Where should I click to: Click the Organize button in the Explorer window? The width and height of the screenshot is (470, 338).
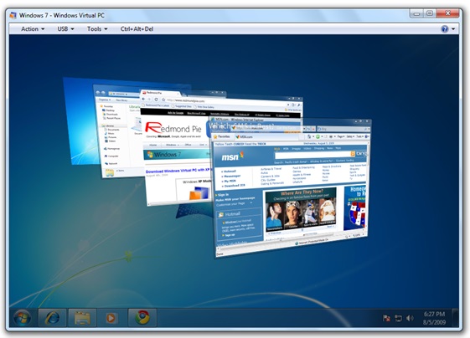105,100
